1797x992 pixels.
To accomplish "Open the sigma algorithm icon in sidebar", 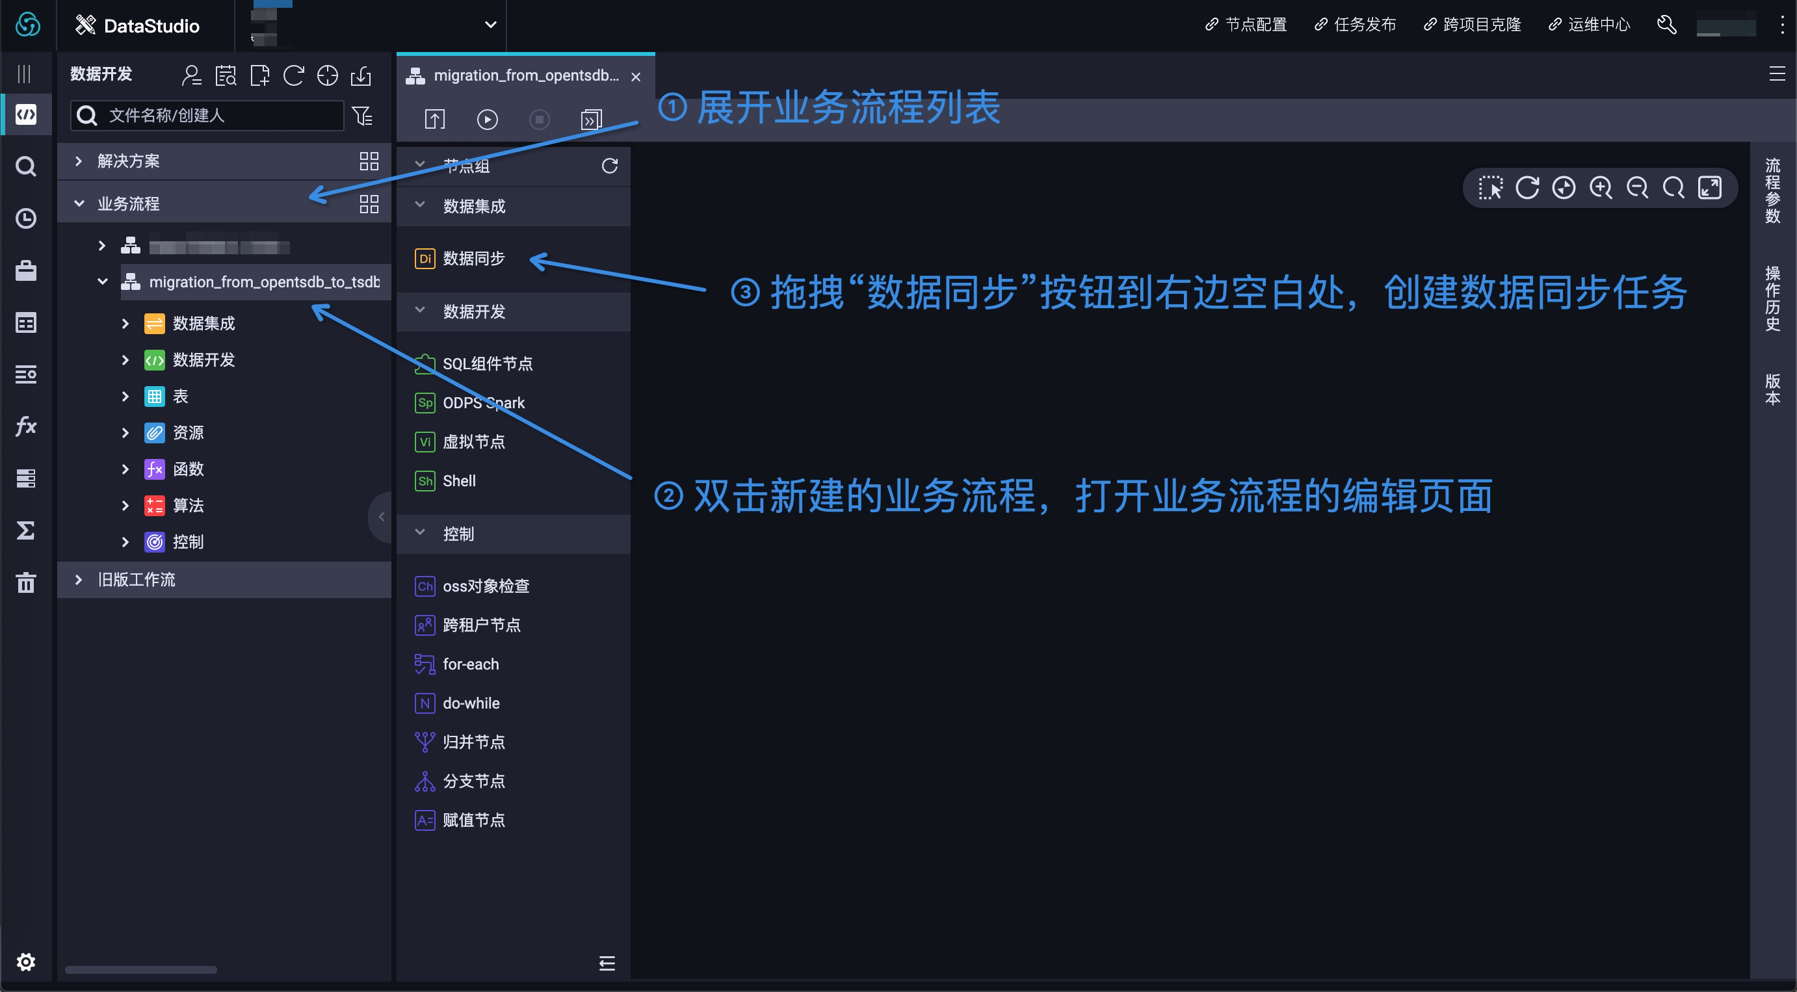I will 26,530.
